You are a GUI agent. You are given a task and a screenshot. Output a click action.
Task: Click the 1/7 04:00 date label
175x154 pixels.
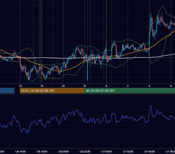150,151
